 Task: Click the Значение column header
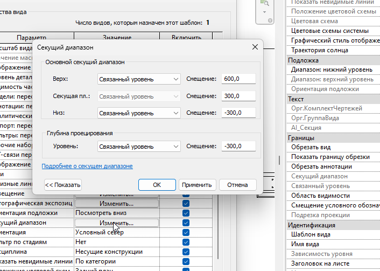click(x=117, y=36)
